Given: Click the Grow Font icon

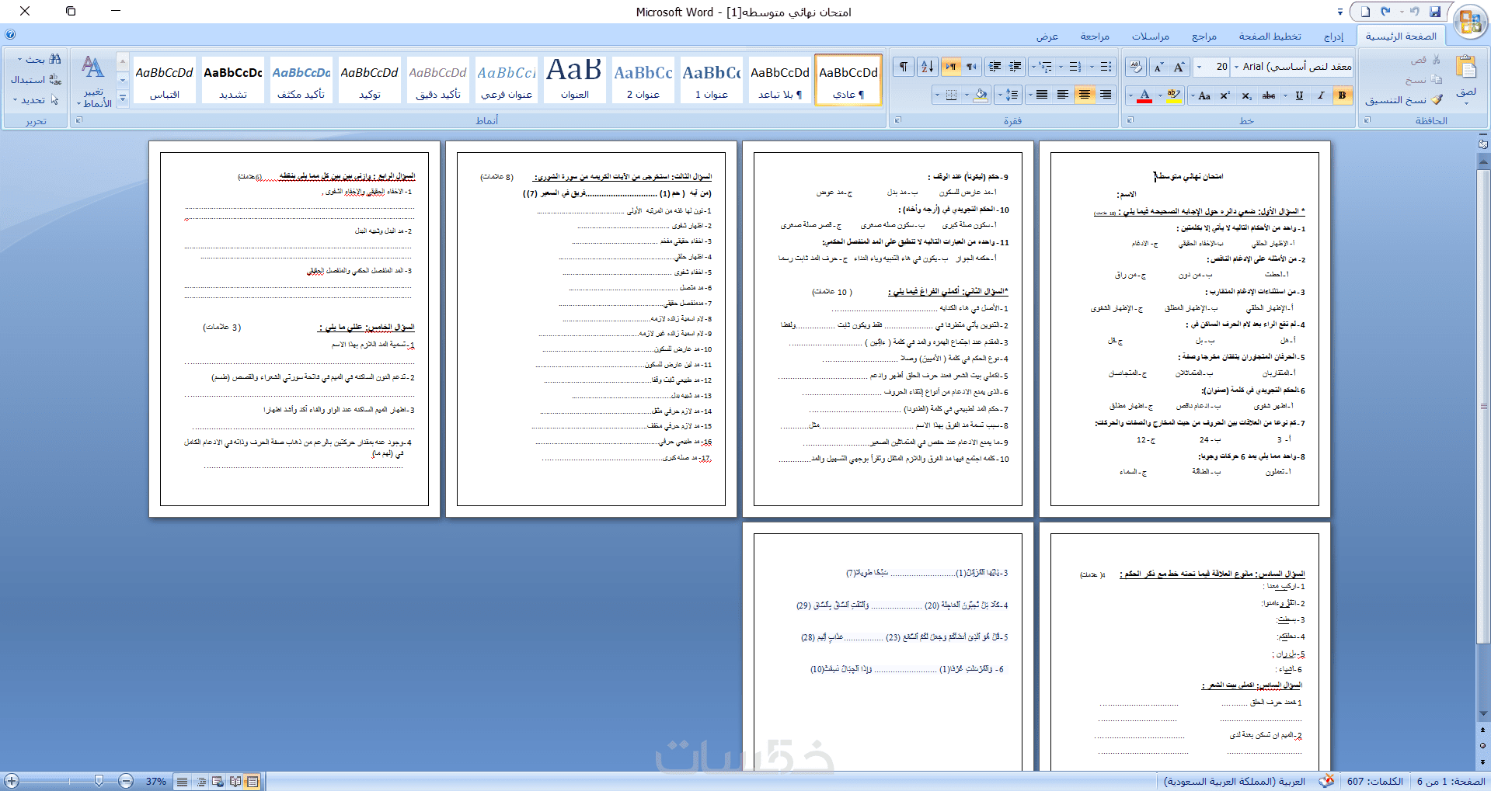Looking at the screenshot, I should (1179, 67).
